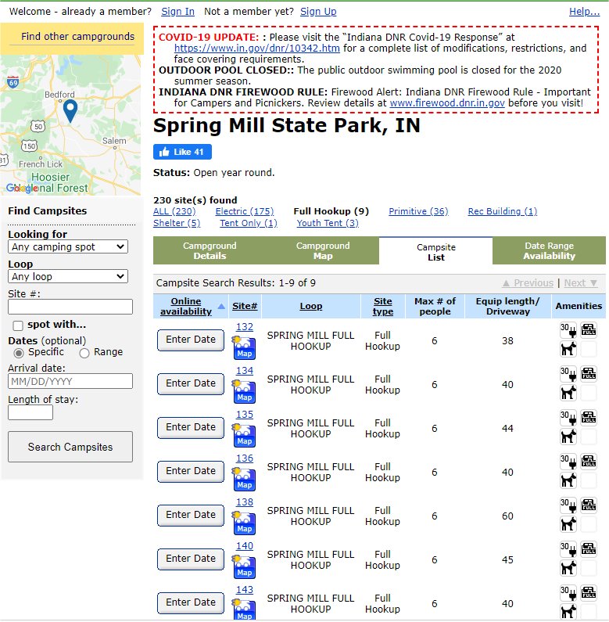Click Enter Date for site 143
This screenshot has width=609, height=622.
pos(191,602)
